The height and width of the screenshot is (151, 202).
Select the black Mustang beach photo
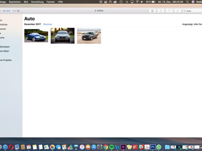point(89,36)
